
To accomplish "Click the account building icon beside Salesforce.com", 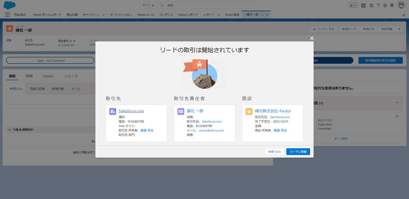I will (112, 111).
